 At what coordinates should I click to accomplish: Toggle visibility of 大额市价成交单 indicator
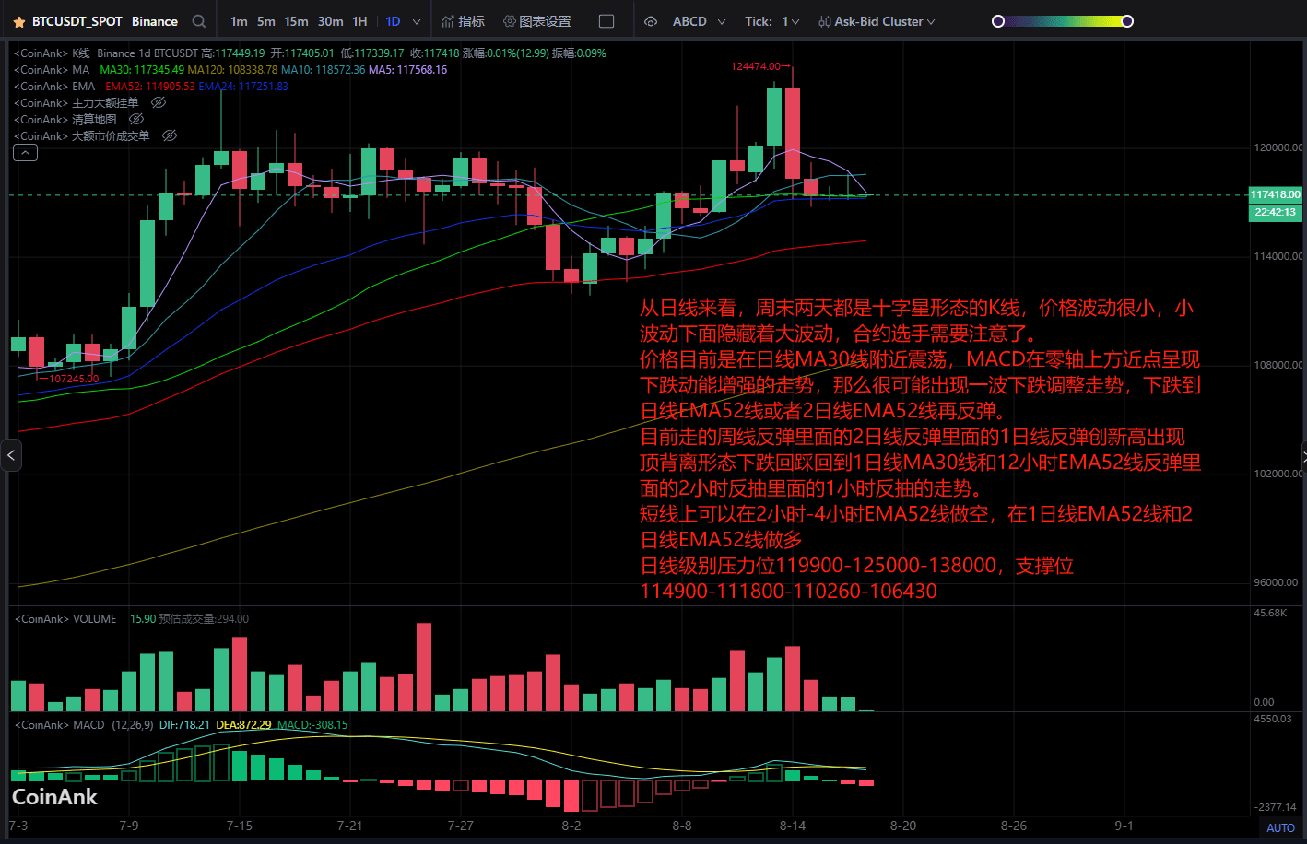(x=170, y=135)
